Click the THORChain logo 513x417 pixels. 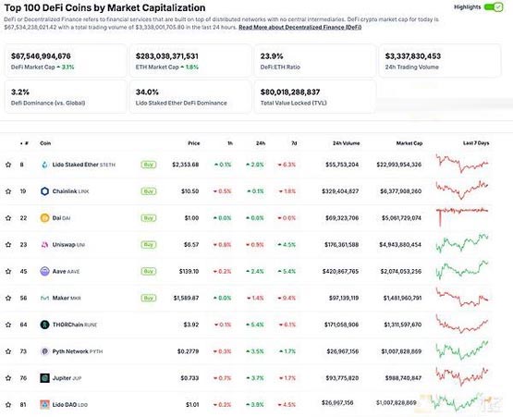[x=44, y=325]
